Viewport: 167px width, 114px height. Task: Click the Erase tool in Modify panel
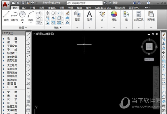click(67, 13)
